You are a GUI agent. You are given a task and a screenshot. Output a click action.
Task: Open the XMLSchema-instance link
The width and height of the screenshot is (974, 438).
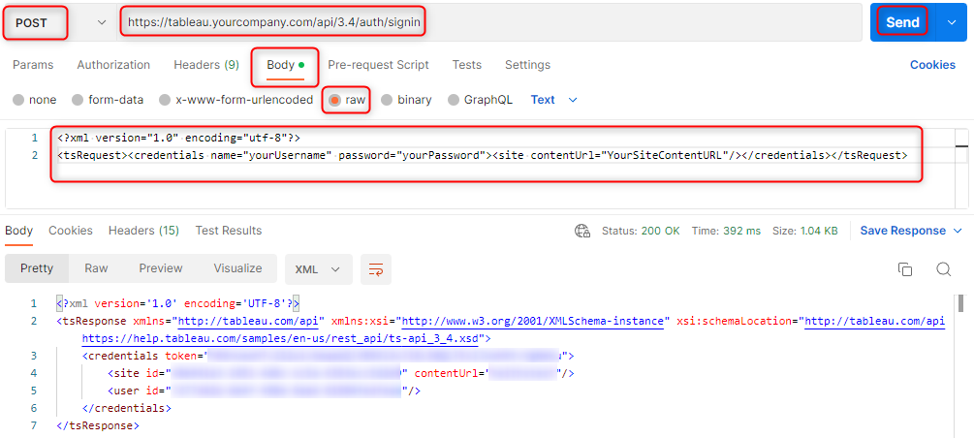point(534,321)
